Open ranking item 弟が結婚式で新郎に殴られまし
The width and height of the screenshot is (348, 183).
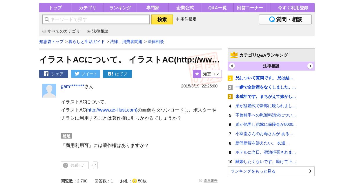[265, 106]
